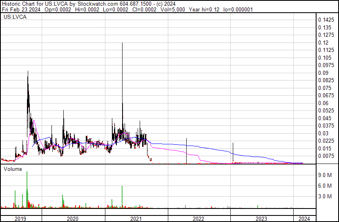Click the Hi=0.0002 high price value
Screen dimensions: 339x222
[87, 9]
